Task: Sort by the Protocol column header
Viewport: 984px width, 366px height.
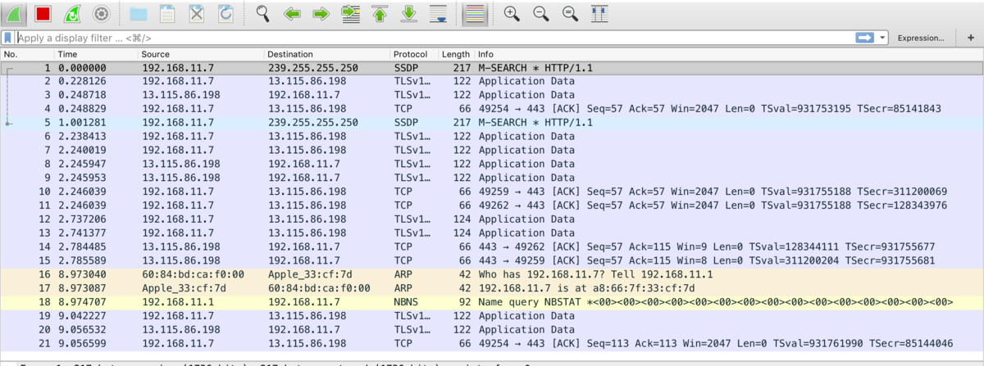Action: pyautogui.click(x=415, y=54)
